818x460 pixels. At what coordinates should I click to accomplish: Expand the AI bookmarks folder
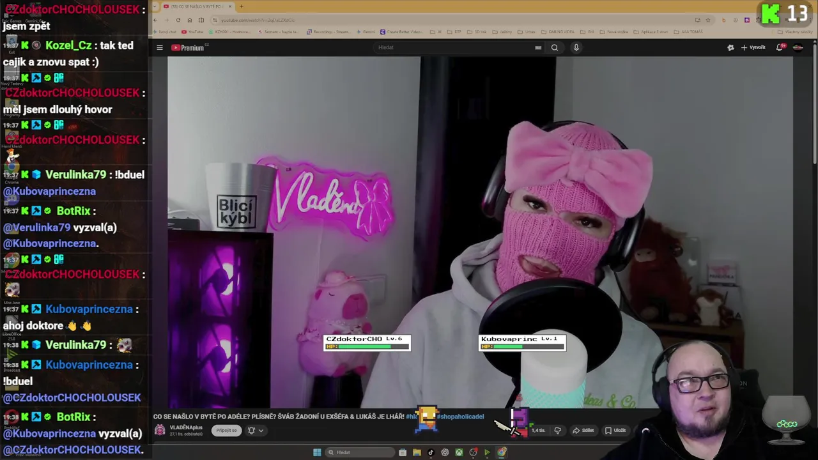coord(435,32)
